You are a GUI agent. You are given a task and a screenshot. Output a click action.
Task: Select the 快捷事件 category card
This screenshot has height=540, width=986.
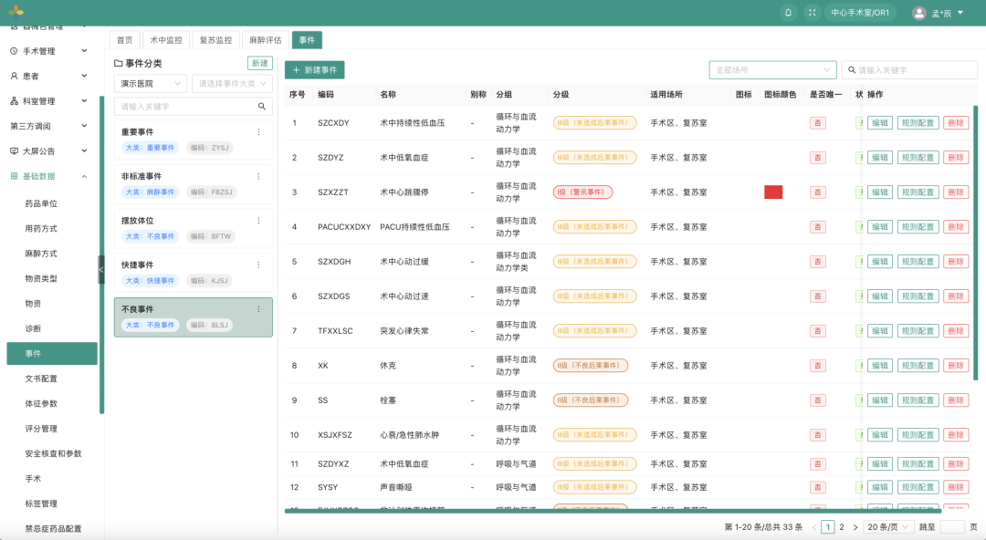(193, 273)
